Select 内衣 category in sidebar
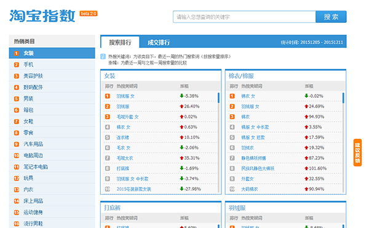This screenshot has width=369, height=228. click(x=52, y=189)
